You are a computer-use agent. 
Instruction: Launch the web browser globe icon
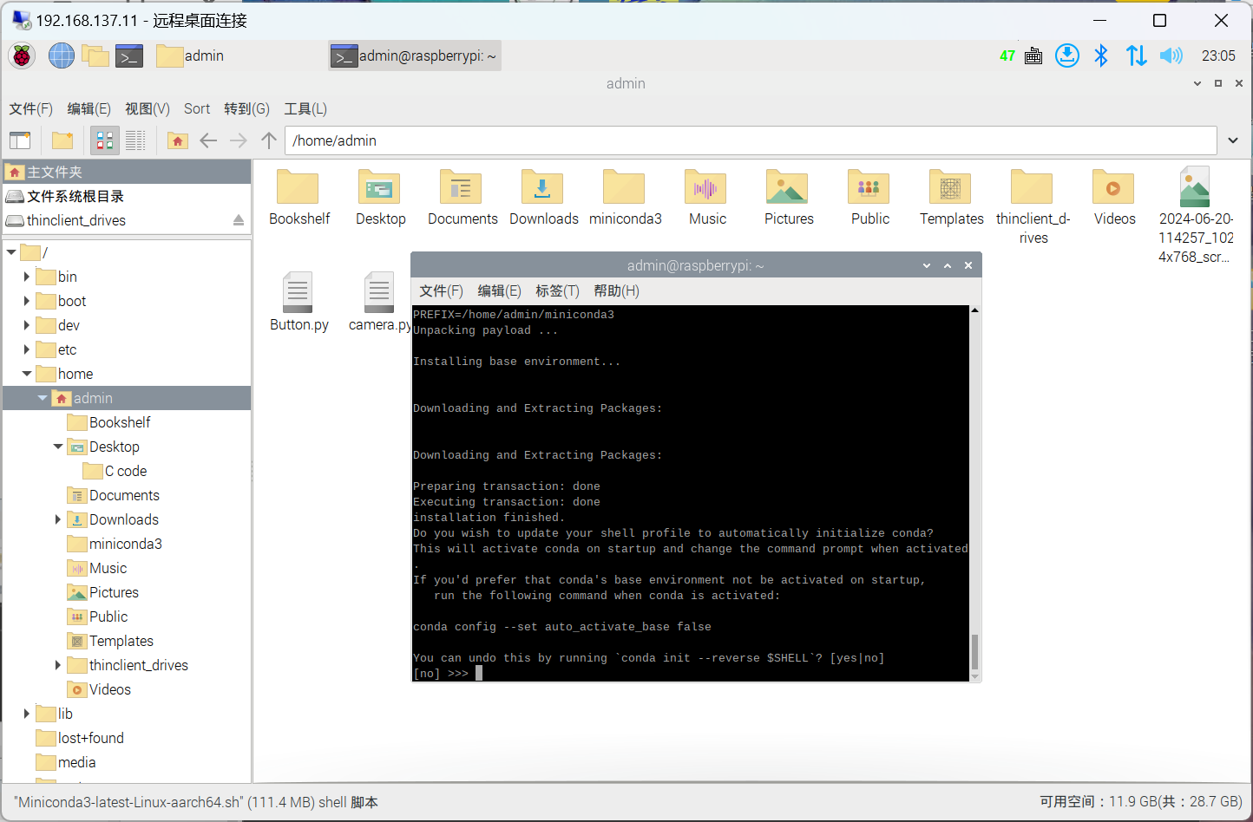(x=61, y=56)
